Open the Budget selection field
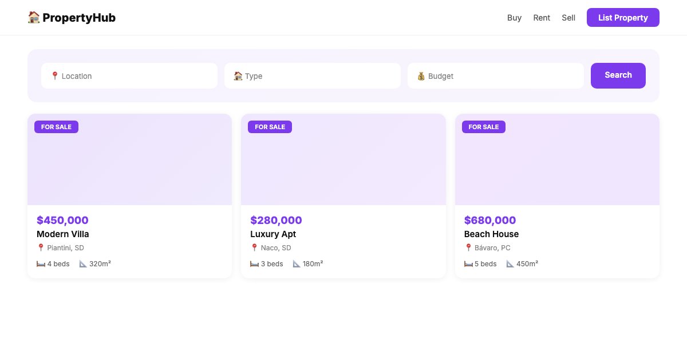The image size is (687, 360). pyautogui.click(x=496, y=75)
